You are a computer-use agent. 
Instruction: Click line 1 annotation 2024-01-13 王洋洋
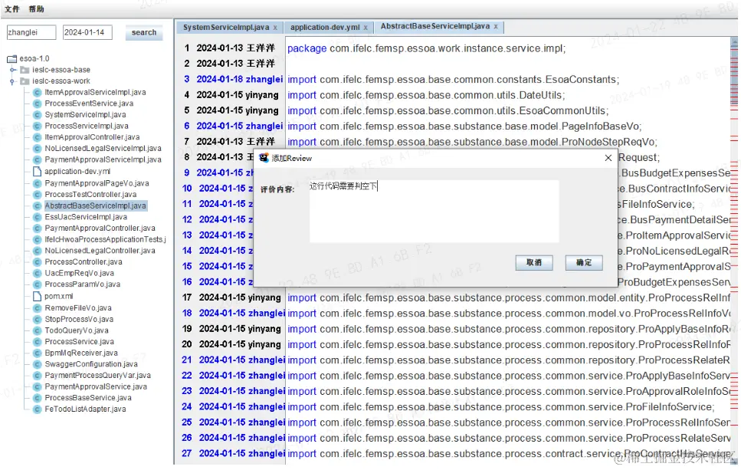click(235, 48)
